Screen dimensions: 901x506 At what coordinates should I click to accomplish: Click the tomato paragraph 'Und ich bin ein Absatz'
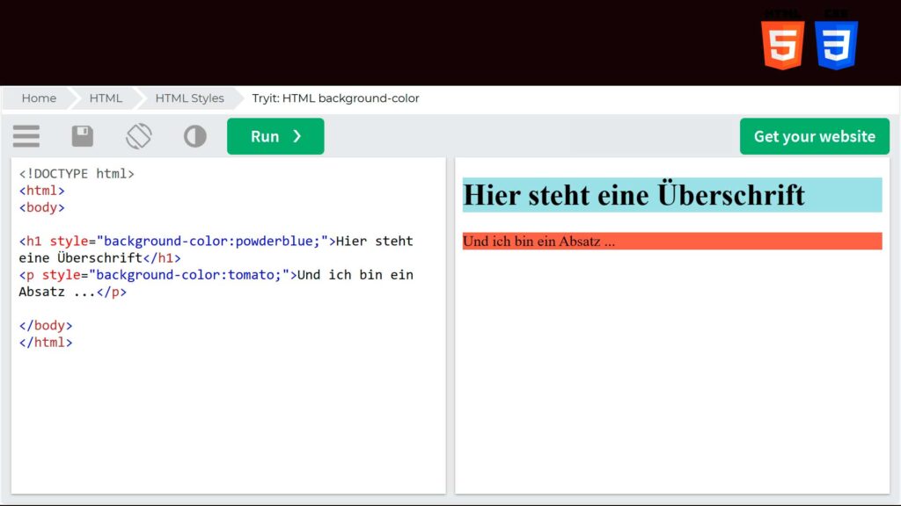click(671, 241)
